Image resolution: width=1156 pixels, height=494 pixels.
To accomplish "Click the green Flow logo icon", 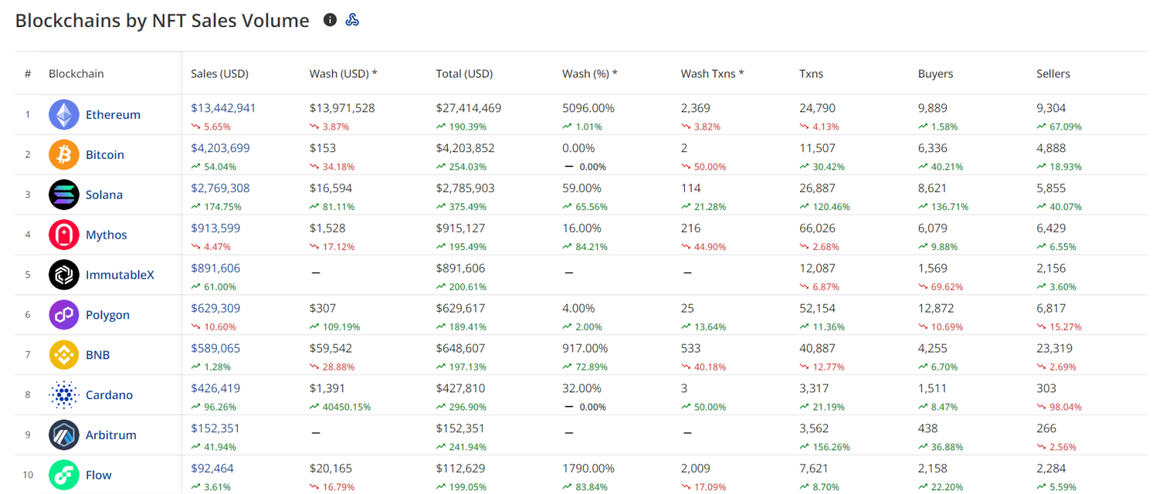I will click(x=64, y=475).
